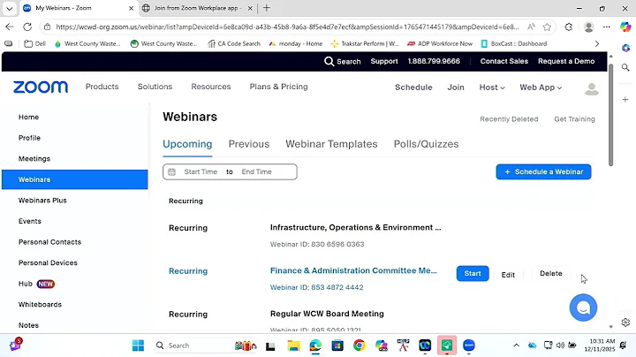Open the tab list chevron in Edge

[10, 8]
